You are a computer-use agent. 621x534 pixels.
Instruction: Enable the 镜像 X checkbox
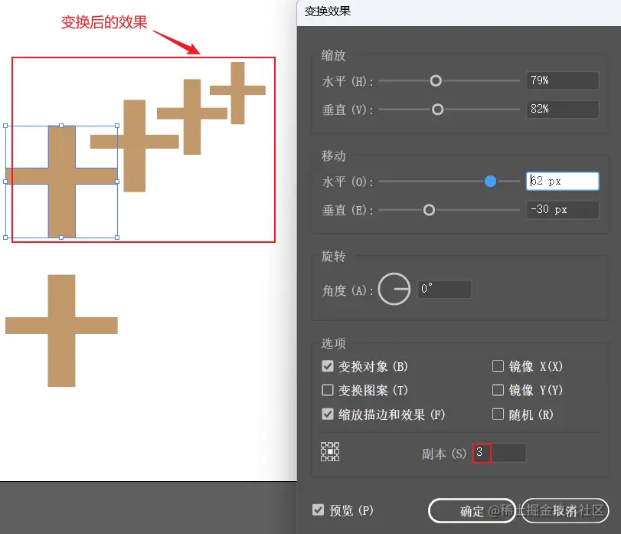498,366
